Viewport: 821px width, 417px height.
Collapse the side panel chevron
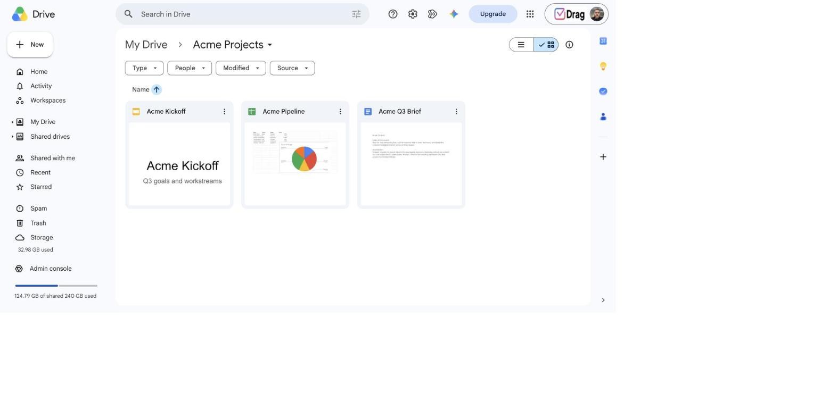603,301
